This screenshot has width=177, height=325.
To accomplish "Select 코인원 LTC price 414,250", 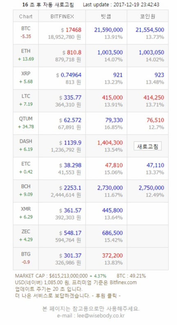I will pos(154,98).
